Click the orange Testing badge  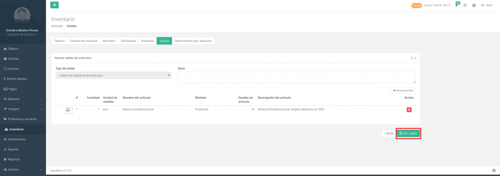tap(417, 5)
